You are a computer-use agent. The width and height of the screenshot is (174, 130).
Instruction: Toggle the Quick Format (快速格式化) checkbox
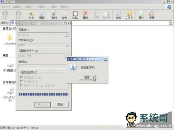tap(21, 77)
